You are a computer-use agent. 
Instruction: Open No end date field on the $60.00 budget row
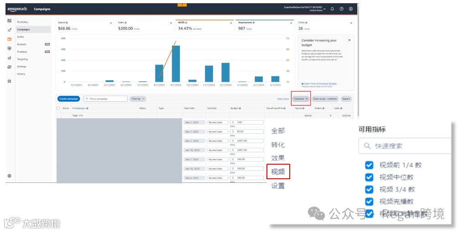(x=217, y=131)
